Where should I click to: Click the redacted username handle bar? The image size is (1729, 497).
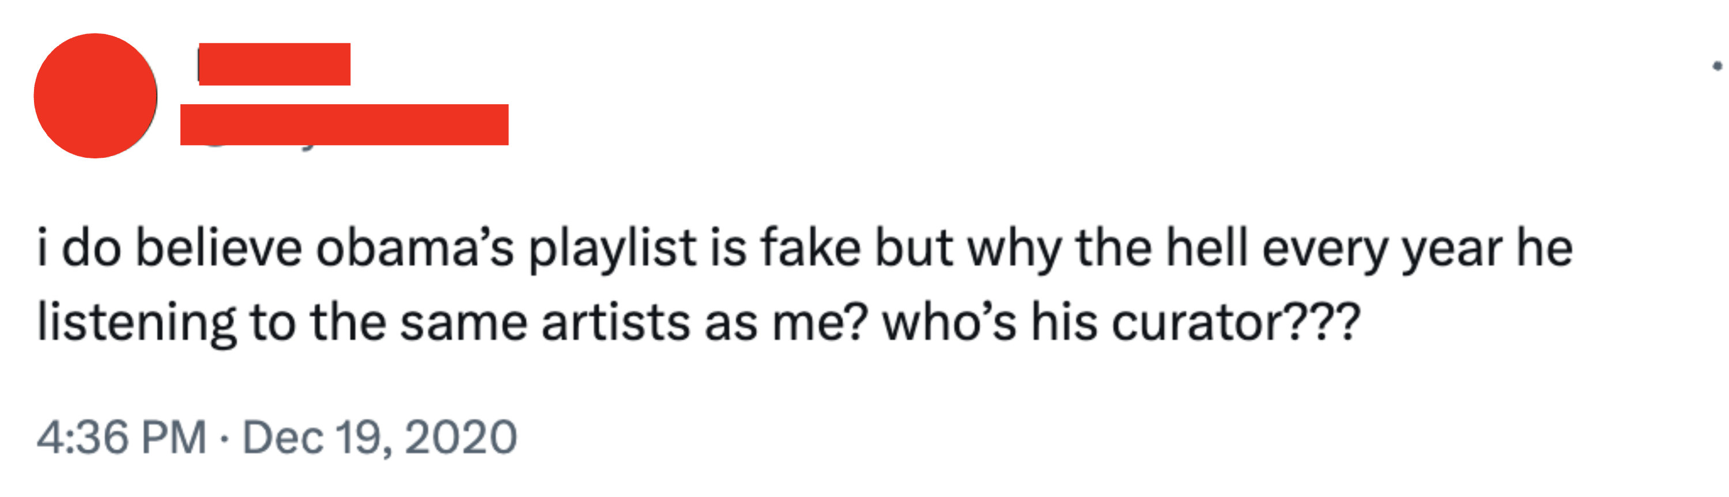pos(344,125)
